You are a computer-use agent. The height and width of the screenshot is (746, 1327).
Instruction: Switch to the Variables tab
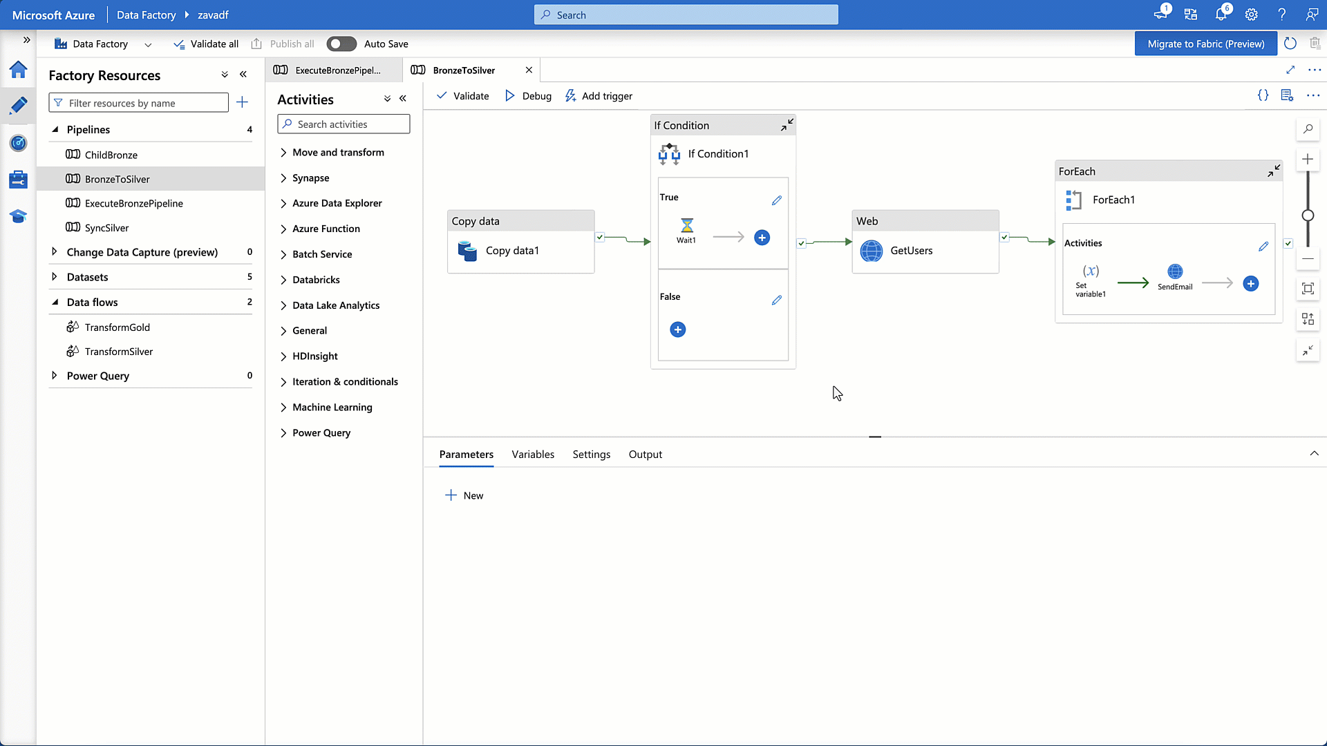[532, 454]
